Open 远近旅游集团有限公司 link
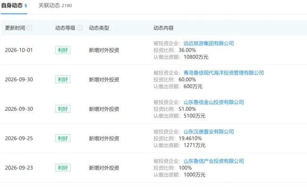This screenshot has width=307, height=187. [208, 43]
